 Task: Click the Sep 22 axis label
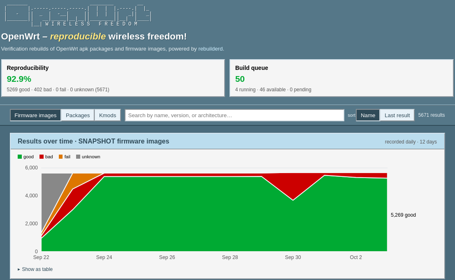(41, 257)
